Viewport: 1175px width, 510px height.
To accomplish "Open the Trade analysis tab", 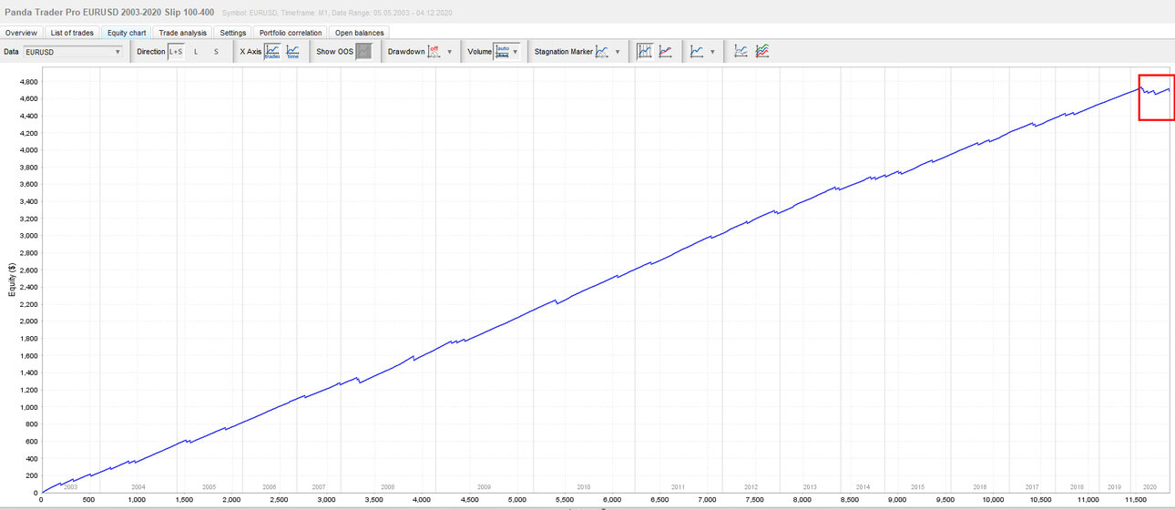I will [x=183, y=33].
